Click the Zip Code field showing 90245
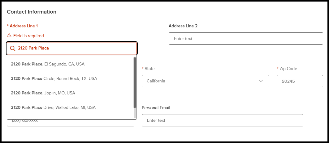329x143 pixels. click(300, 81)
